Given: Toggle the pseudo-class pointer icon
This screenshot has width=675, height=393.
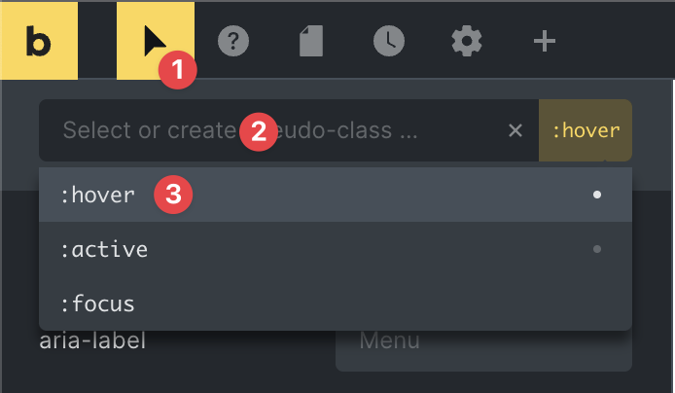Looking at the screenshot, I should tap(155, 41).
